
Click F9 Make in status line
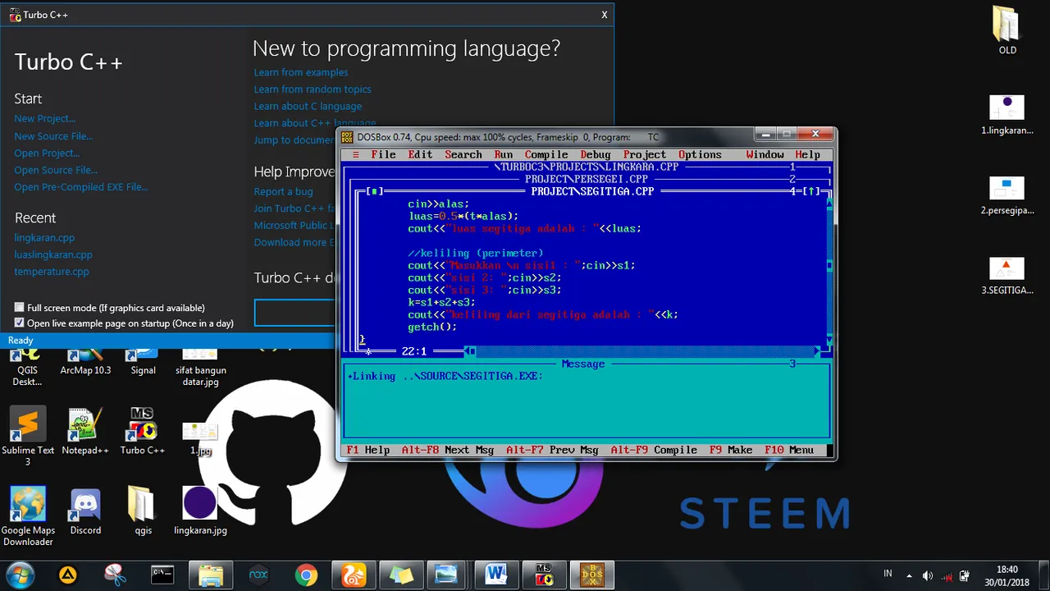click(x=731, y=450)
